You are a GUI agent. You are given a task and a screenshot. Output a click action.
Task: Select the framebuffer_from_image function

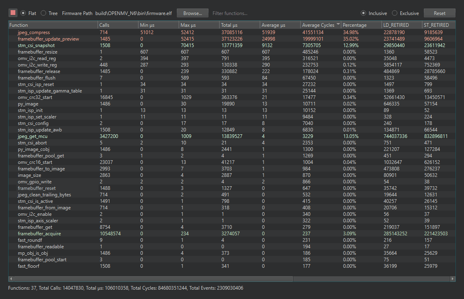(232, 208)
